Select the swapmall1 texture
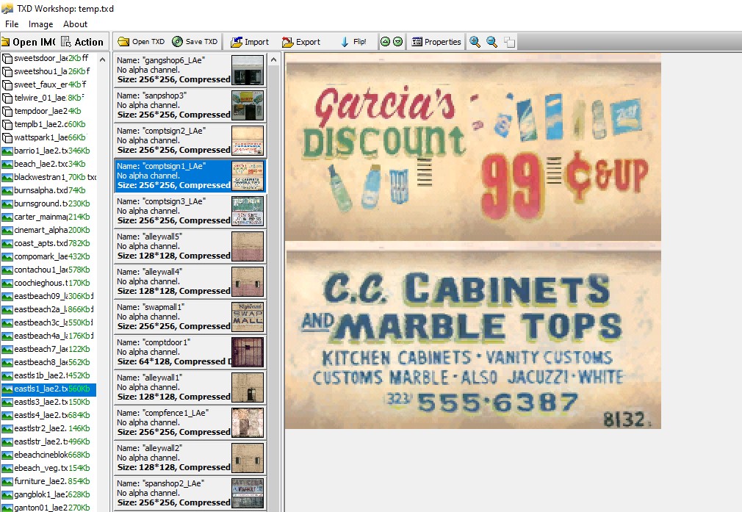Screen dimensions: 742x512 pos(190,317)
